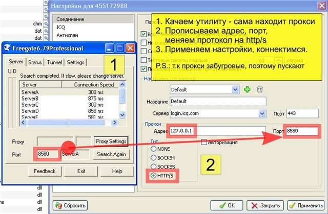
Task: Enable the Авторизация checkbox
Action: pyautogui.click(x=204, y=142)
